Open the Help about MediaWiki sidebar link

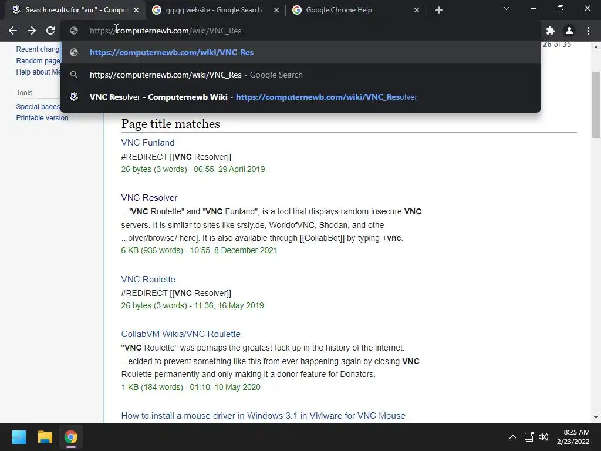point(38,72)
